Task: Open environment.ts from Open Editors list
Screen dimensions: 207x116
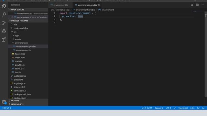Action: click(28, 14)
